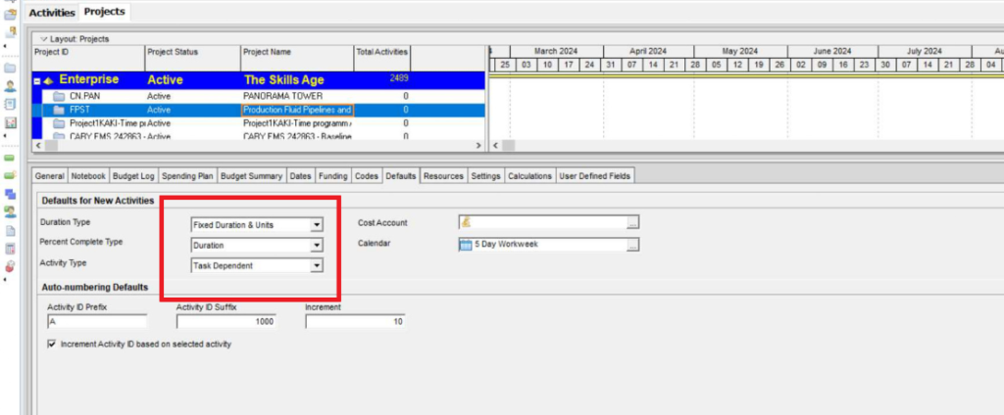Image resolution: width=1004 pixels, height=415 pixels.
Task: Select the Production Fluid Pipelines project name cell
Action: point(297,110)
